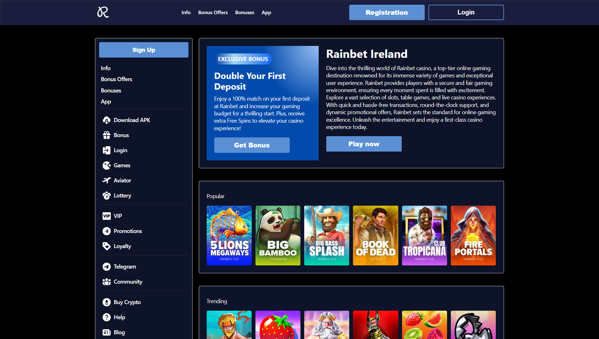The width and height of the screenshot is (599, 339).
Task: Open Bonuses in the top navigation
Action: tap(245, 13)
